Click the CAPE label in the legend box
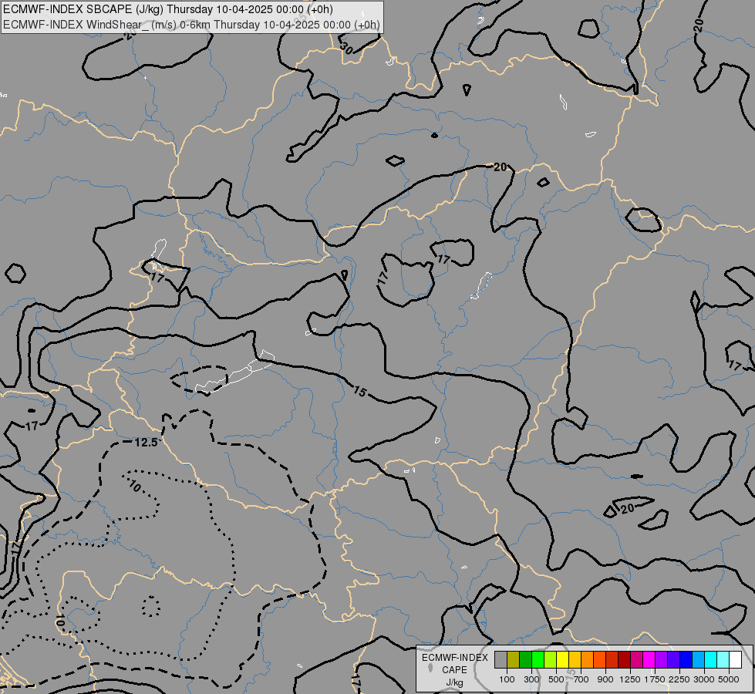Screen dimensions: 755x694 [x=454, y=670]
